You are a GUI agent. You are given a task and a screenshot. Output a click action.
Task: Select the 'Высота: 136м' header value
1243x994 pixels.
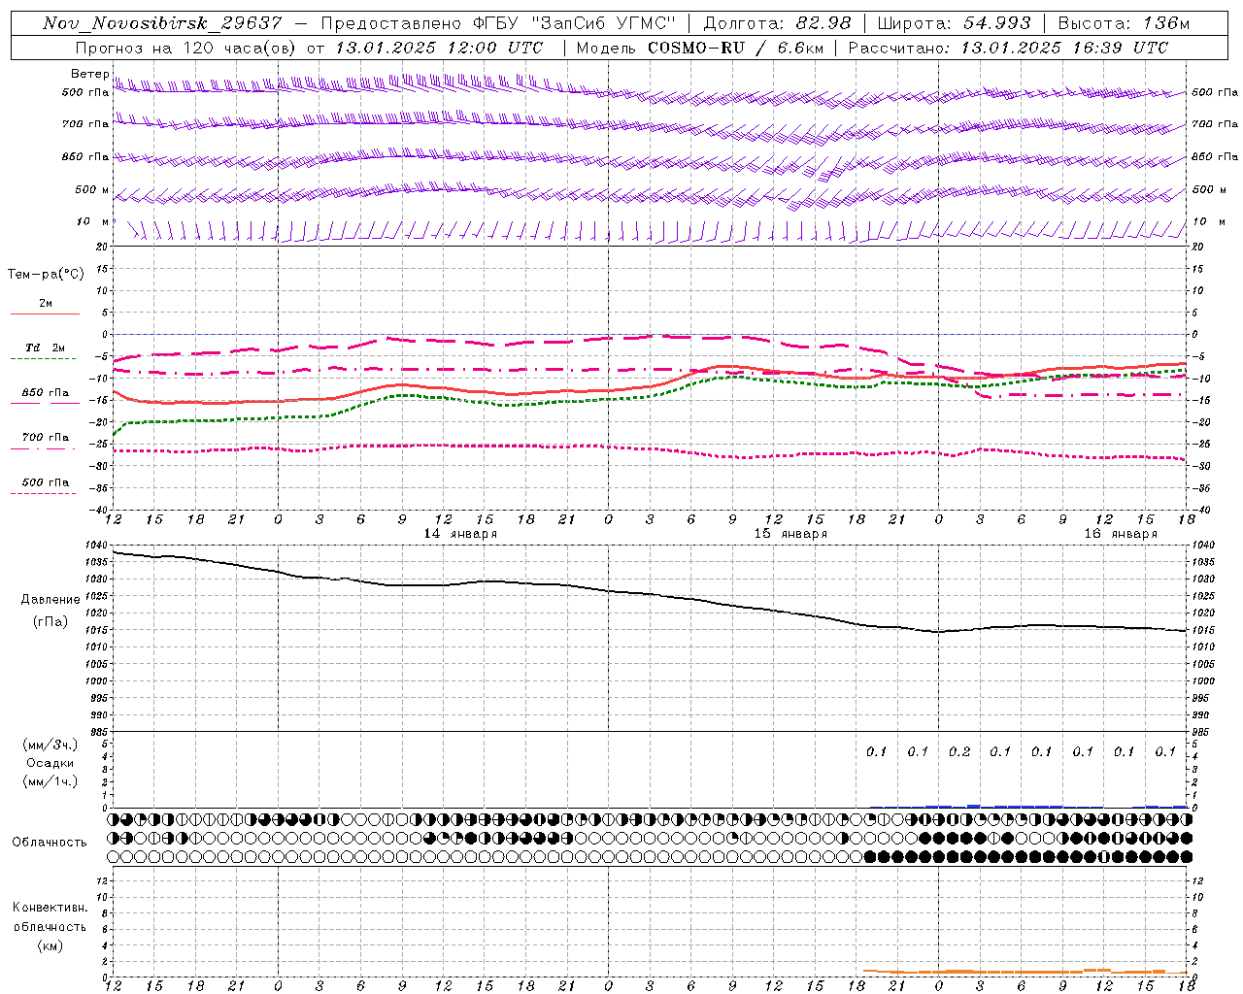(x=1124, y=23)
